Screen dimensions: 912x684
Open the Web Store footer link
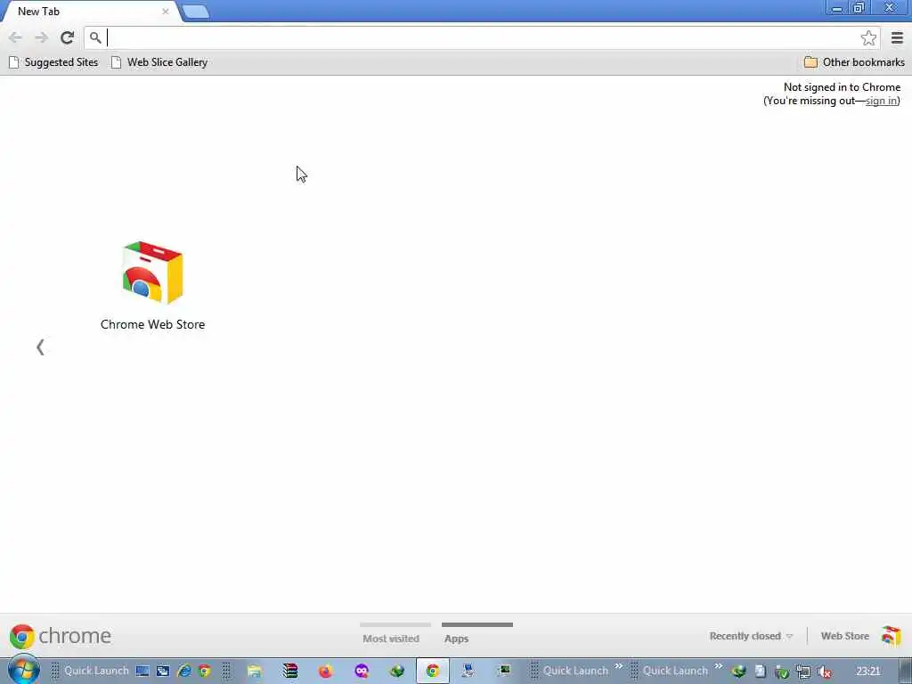(844, 636)
